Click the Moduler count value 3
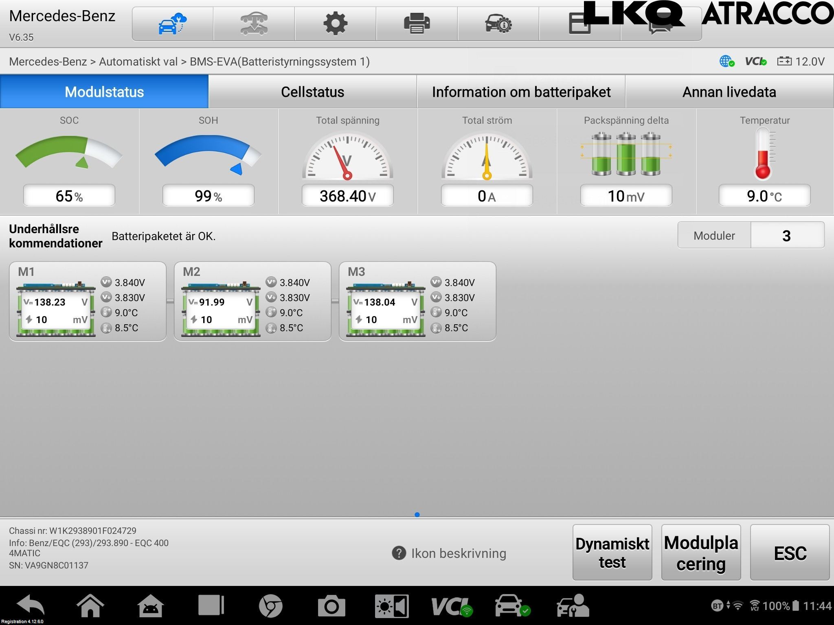Image resolution: width=834 pixels, height=625 pixels. (x=787, y=235)
